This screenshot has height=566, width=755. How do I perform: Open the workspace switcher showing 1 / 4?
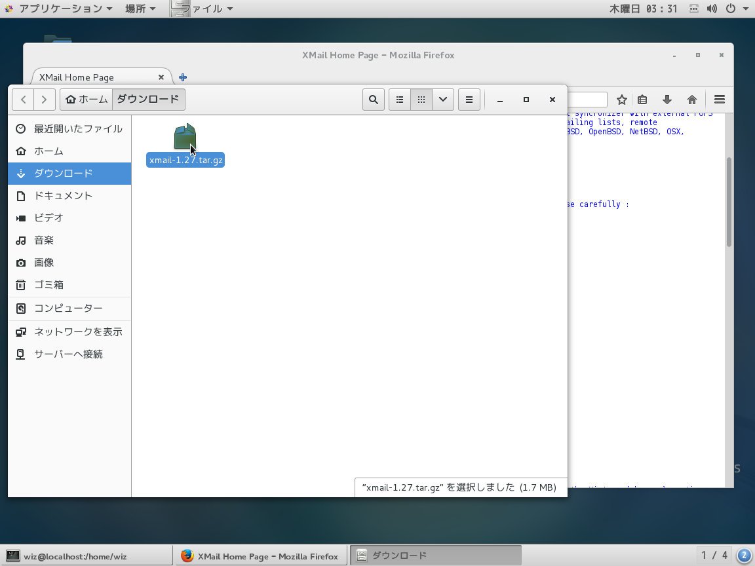pyautogui.click(x=714, y=556)
